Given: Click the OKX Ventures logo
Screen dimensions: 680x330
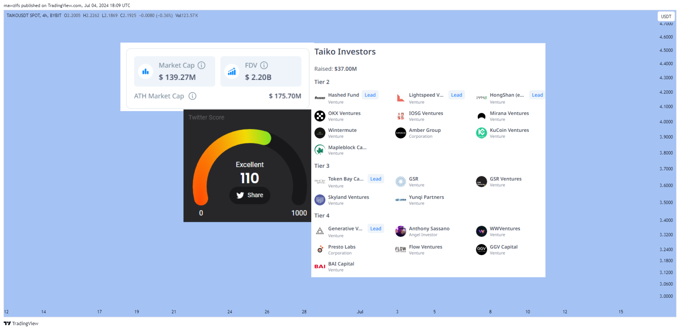Looking at the screenshot, I should pos(320,116).
